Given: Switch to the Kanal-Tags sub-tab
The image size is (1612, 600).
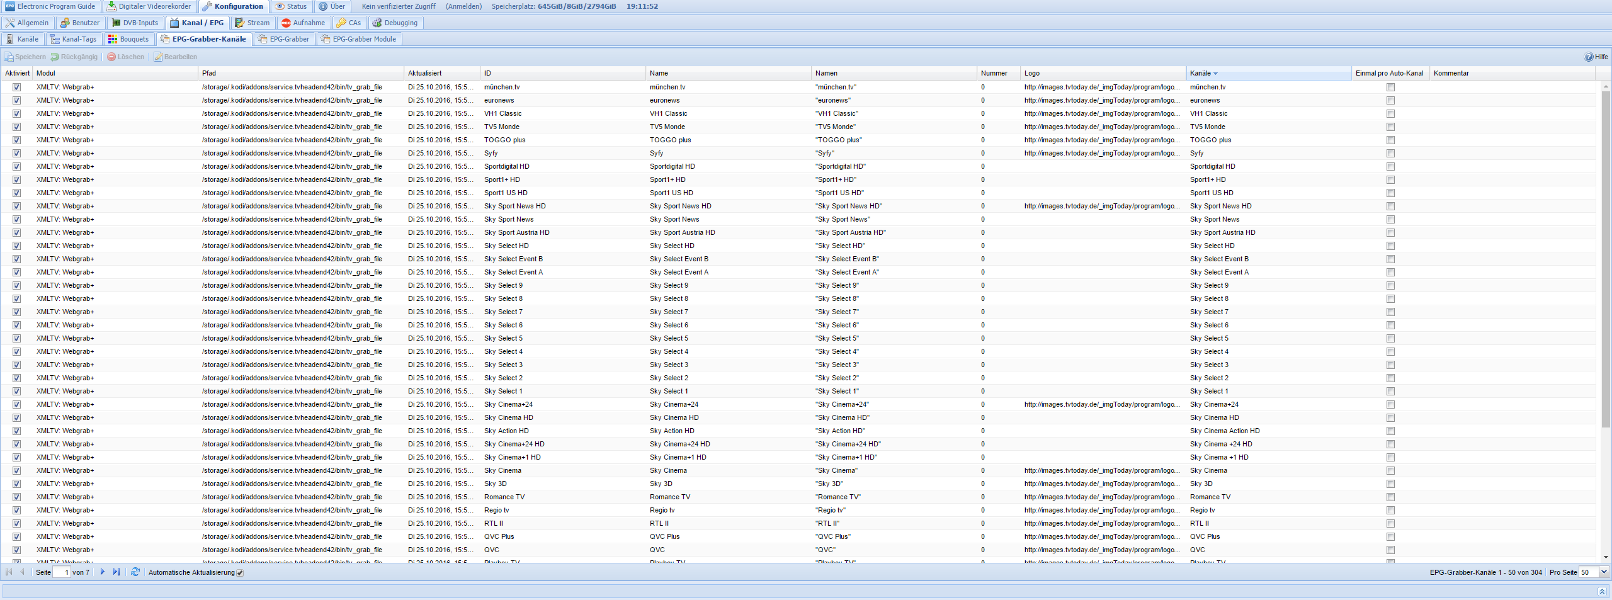Looking at the screenshot, I should pos(74,39).
